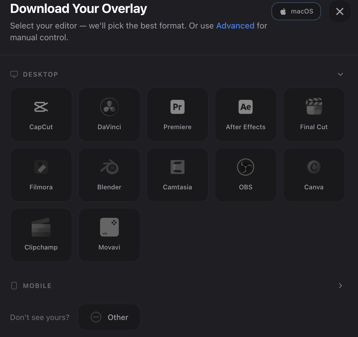The height and width of the screenshot is (337, 358).
Task: Choose the Final Cut clapperboard icon
Action: [314, 107]
